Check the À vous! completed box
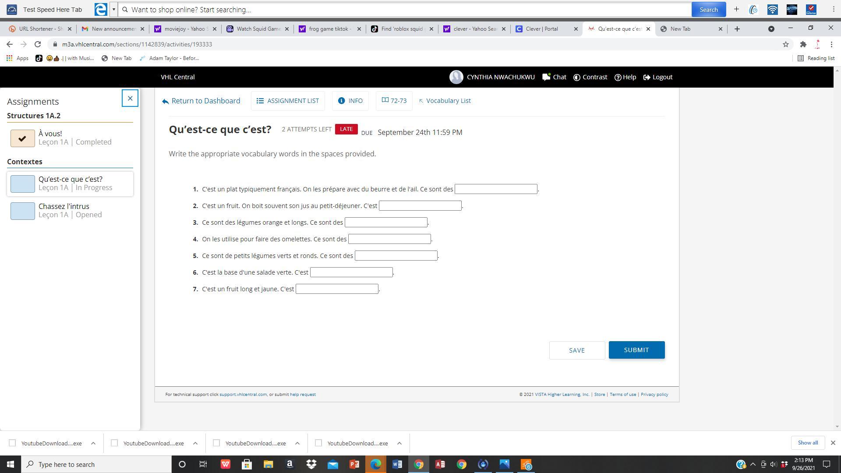This screenshot has width=841, height=473. 23,138
